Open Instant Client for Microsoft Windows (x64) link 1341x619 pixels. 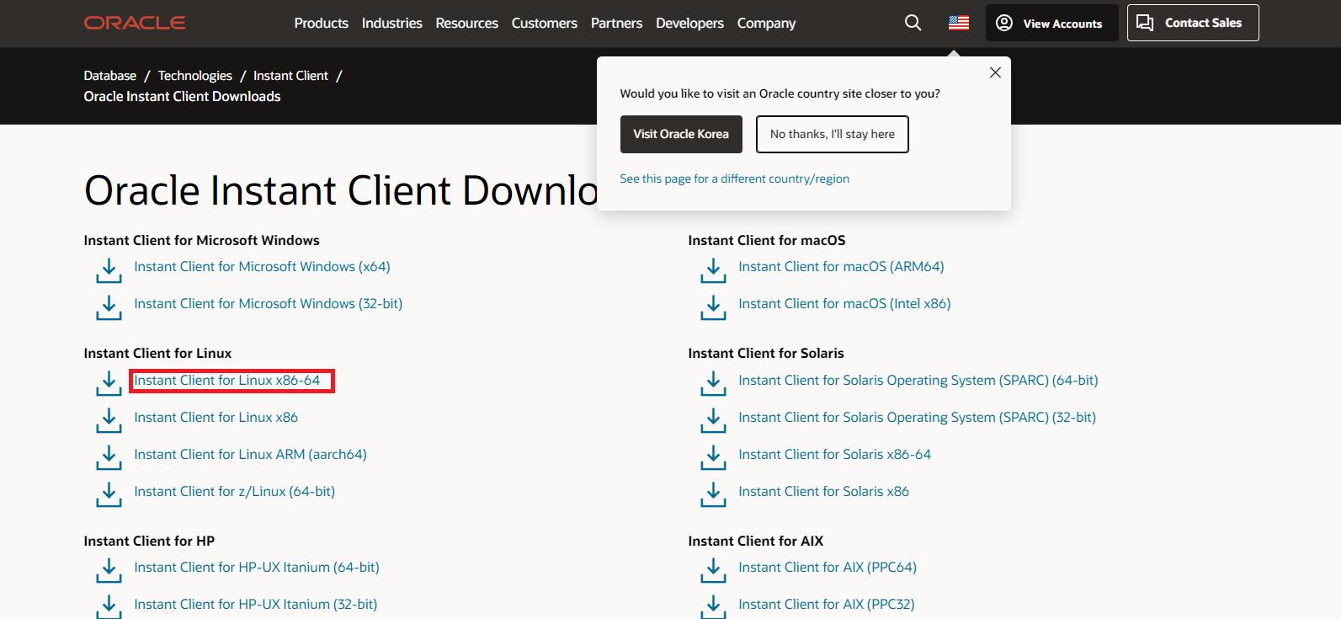tap(262, 266)
